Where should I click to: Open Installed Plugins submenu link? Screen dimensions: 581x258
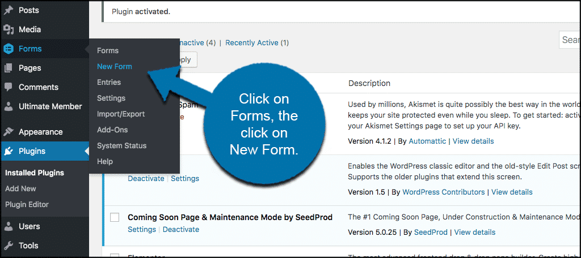point(35,173)
